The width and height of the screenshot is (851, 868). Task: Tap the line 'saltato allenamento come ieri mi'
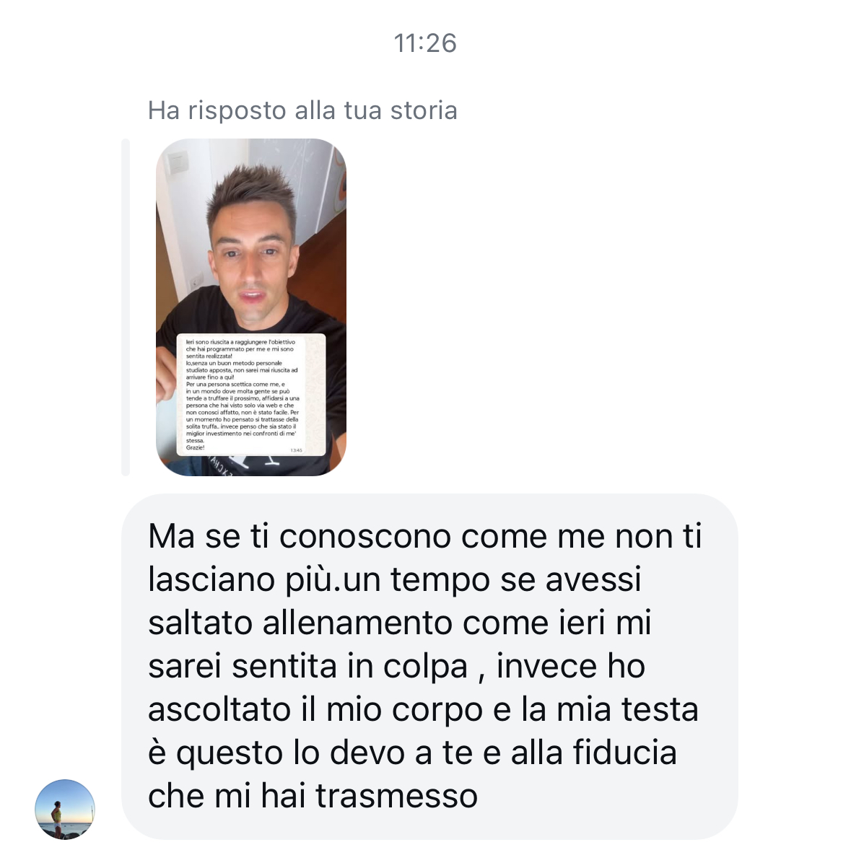399,623
